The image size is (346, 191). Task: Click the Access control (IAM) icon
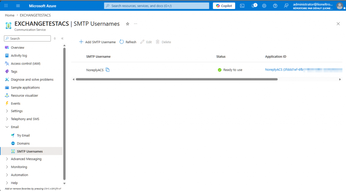point(7,63)
